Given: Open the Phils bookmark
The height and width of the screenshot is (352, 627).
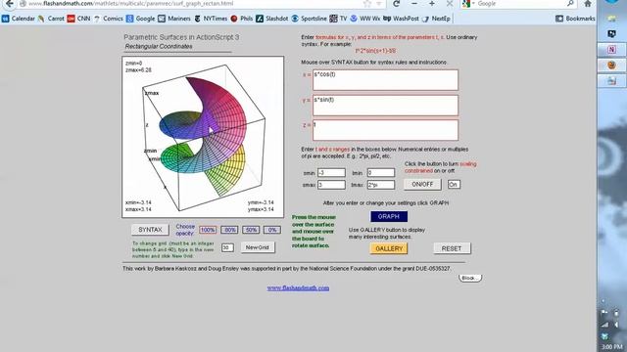Looking at the screenshot, I should (242, 19).
